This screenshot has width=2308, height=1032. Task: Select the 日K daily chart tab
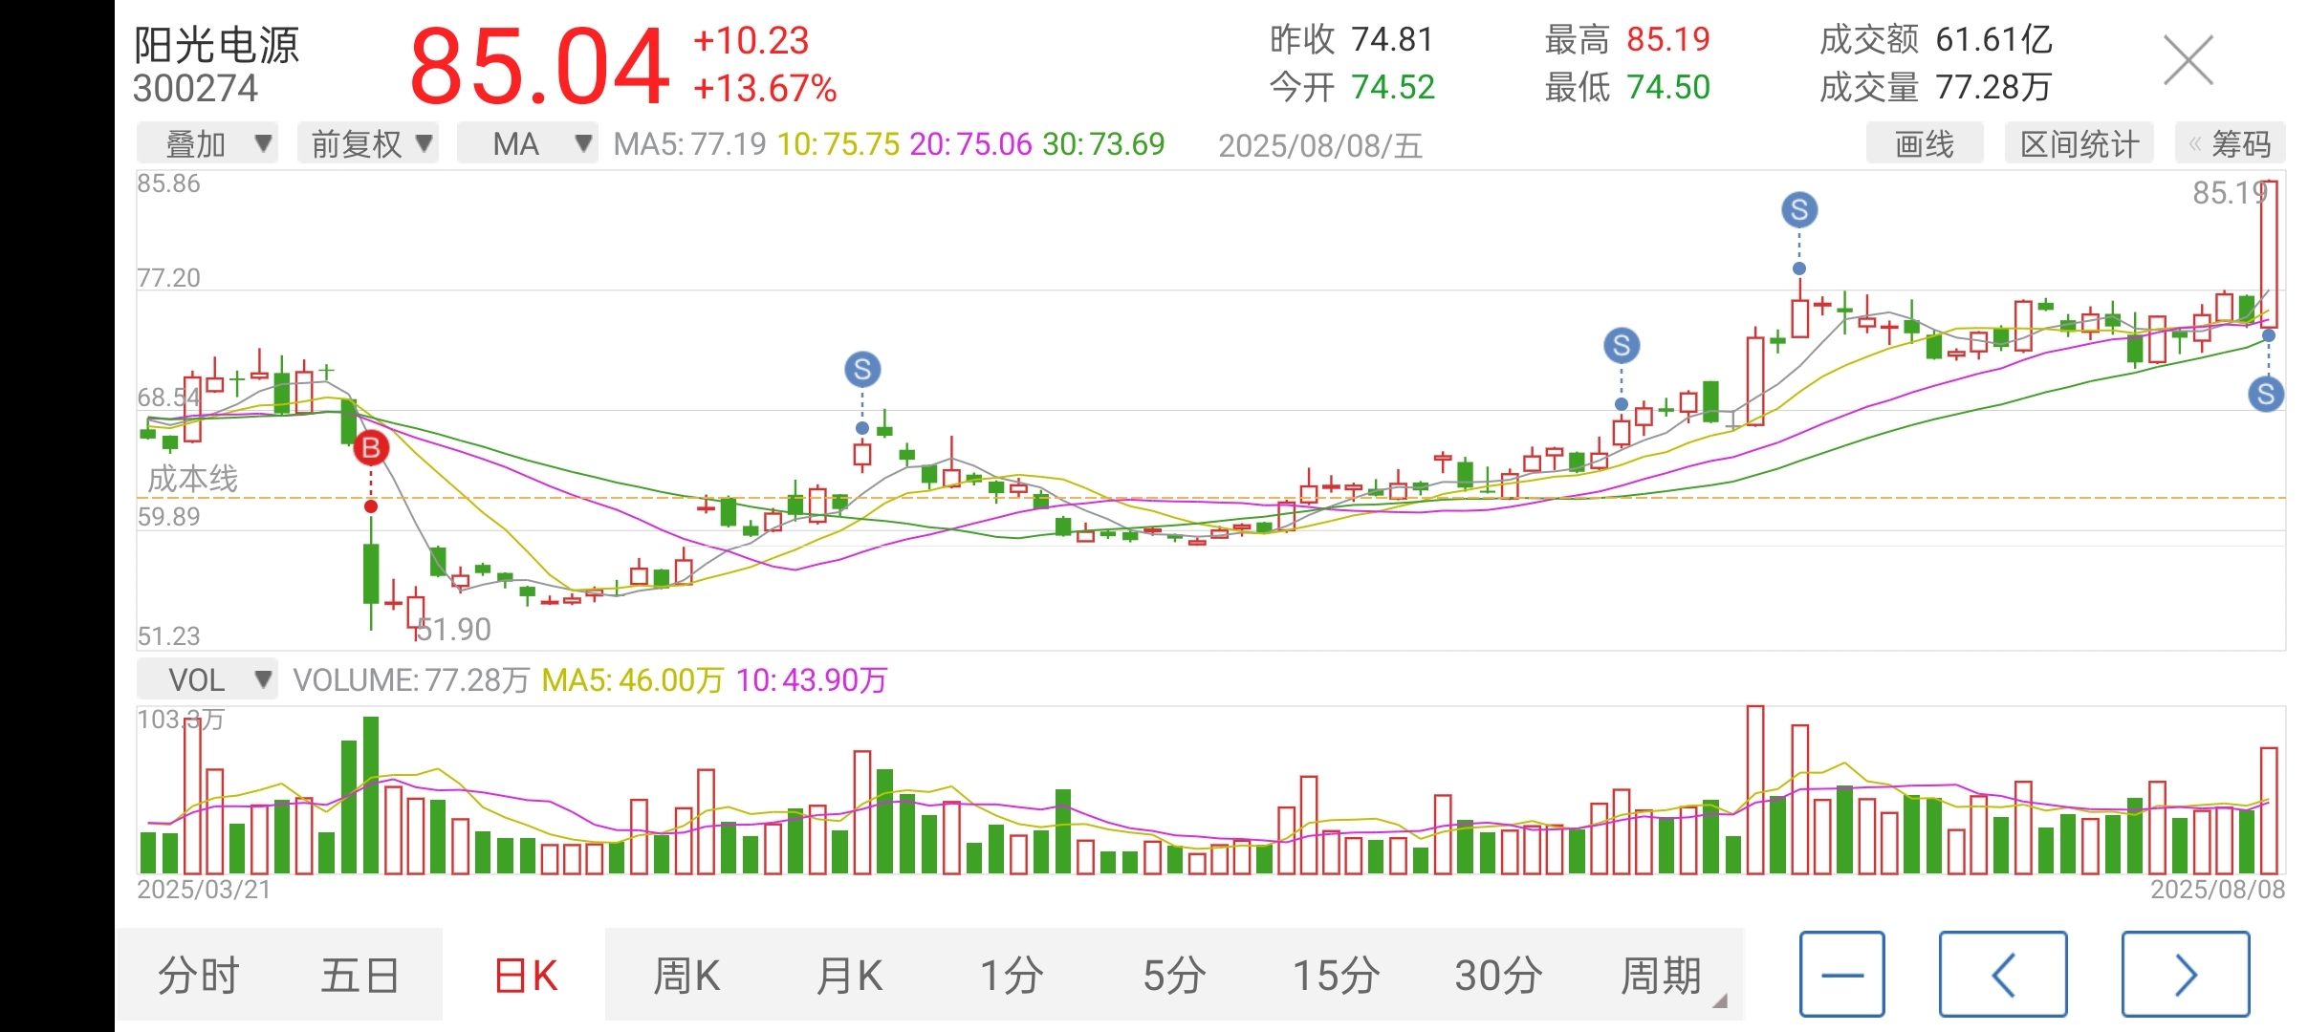(525, 976)
